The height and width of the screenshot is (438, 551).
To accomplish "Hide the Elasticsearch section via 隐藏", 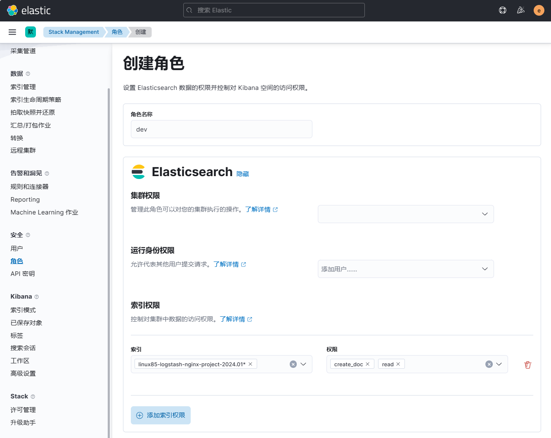I will tap(243, 174).
